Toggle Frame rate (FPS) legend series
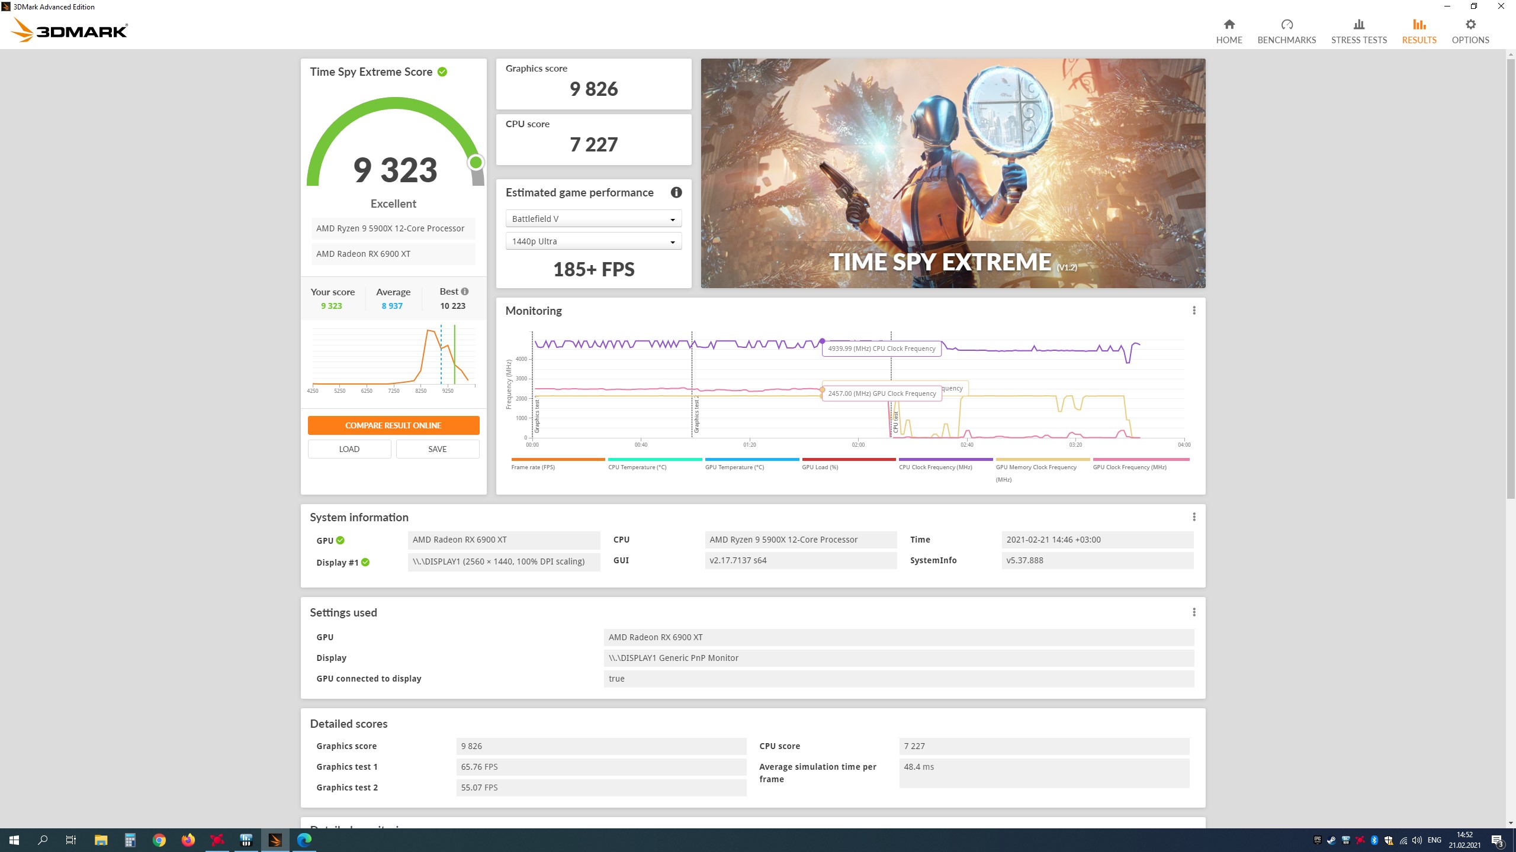 click(533, 467)
